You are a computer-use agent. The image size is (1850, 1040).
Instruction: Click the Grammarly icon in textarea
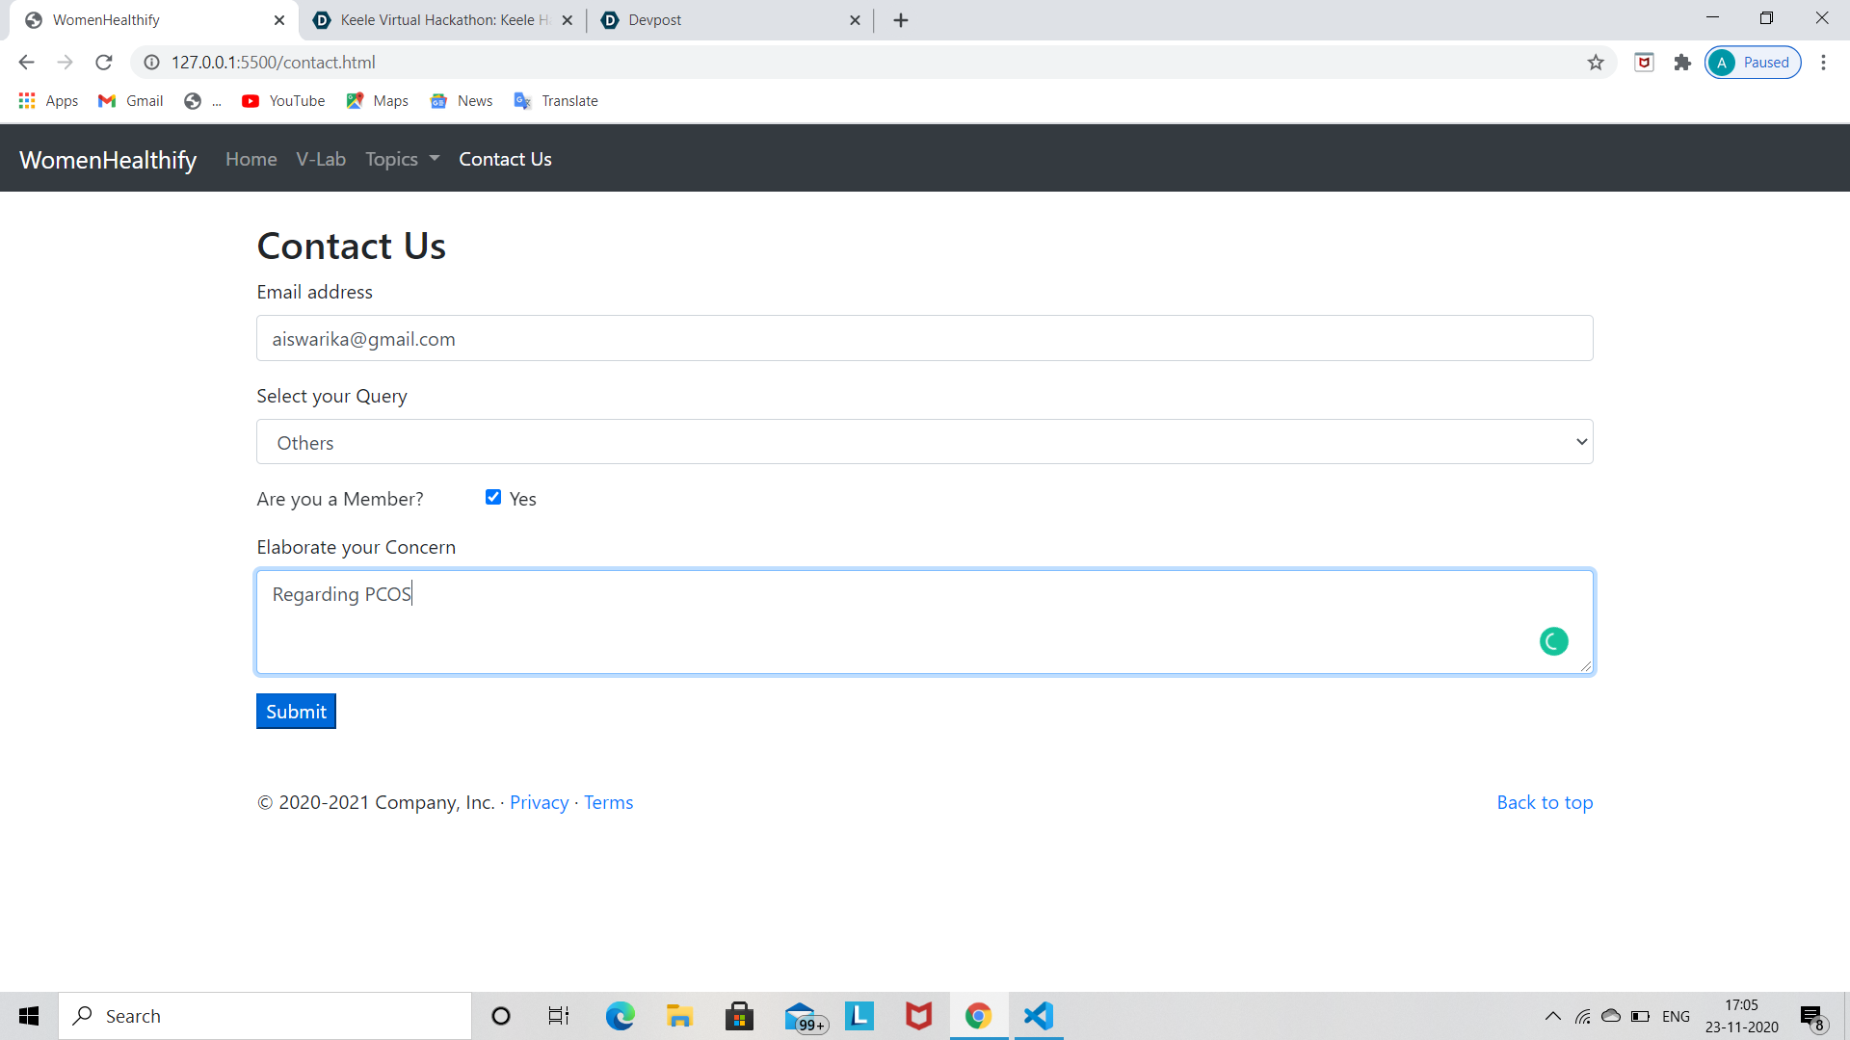1553,641
